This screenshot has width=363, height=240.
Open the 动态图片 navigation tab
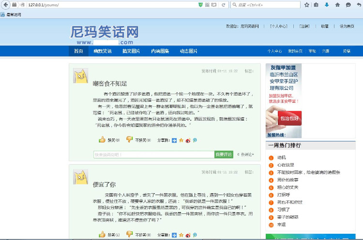click(189, 51)
